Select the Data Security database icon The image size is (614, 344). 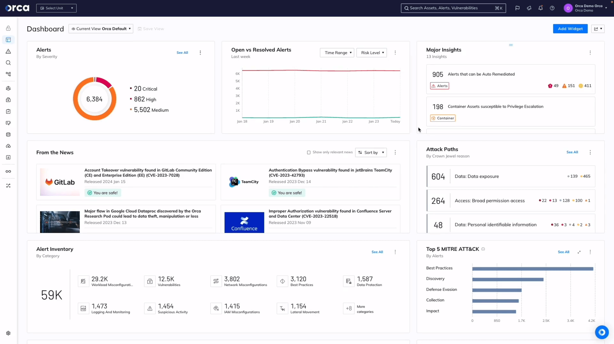coord(8,134)
